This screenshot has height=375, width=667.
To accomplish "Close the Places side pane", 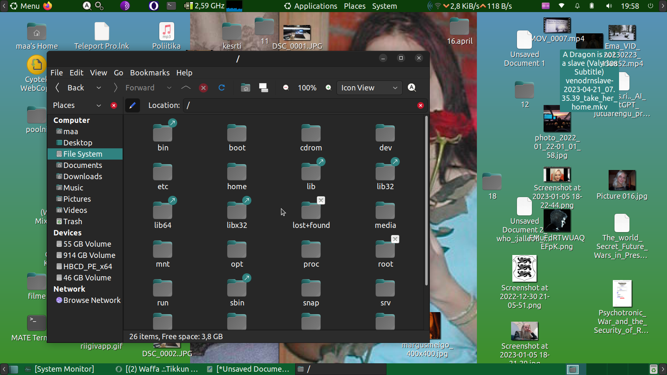I will pos(114,105).
